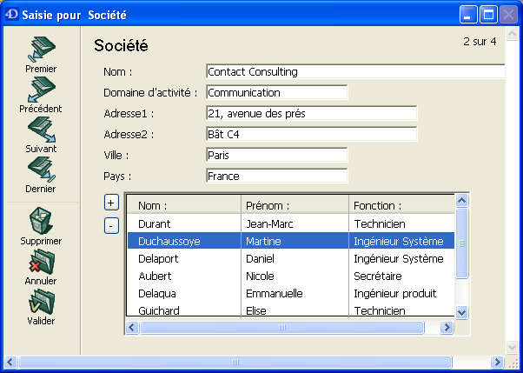Cancel changes with Annuler icon

[x=41, y=262]
